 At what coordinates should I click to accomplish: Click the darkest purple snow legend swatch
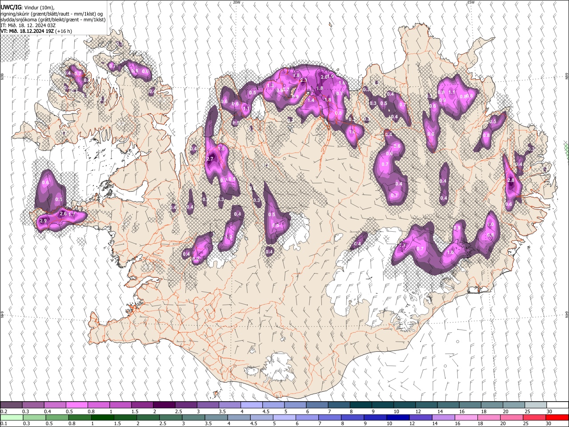click(x=164, y=405)
